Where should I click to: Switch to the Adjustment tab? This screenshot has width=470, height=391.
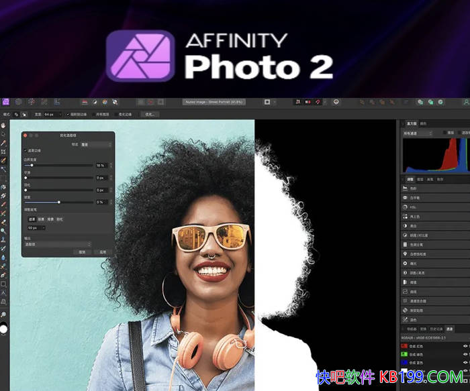click(410, 179)
